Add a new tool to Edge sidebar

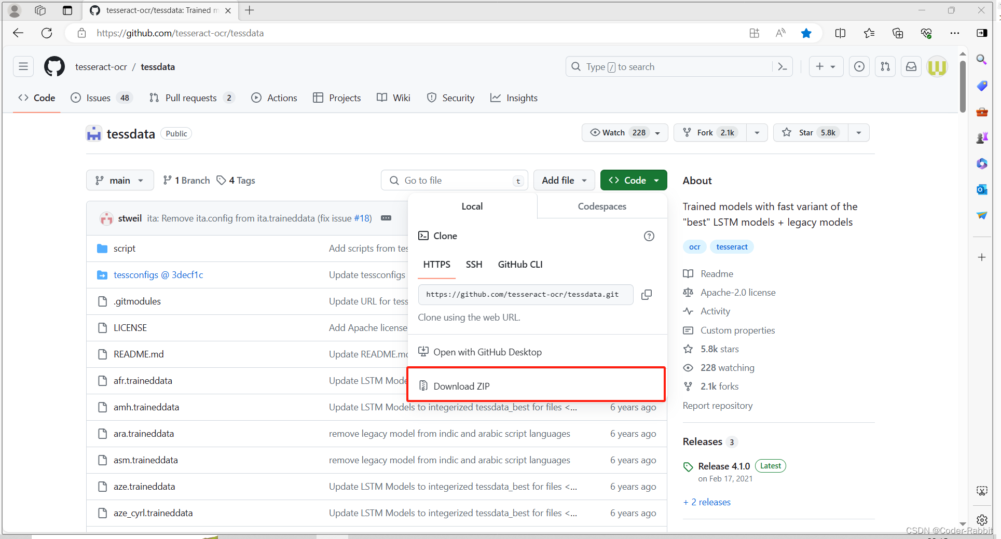pyautogui.click(x=982, y=257)
